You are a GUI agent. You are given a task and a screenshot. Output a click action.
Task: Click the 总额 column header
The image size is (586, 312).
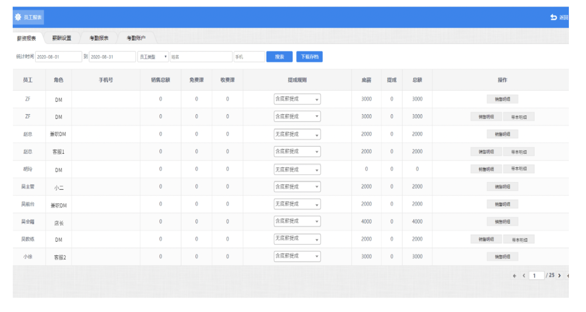tap(417, 80)
